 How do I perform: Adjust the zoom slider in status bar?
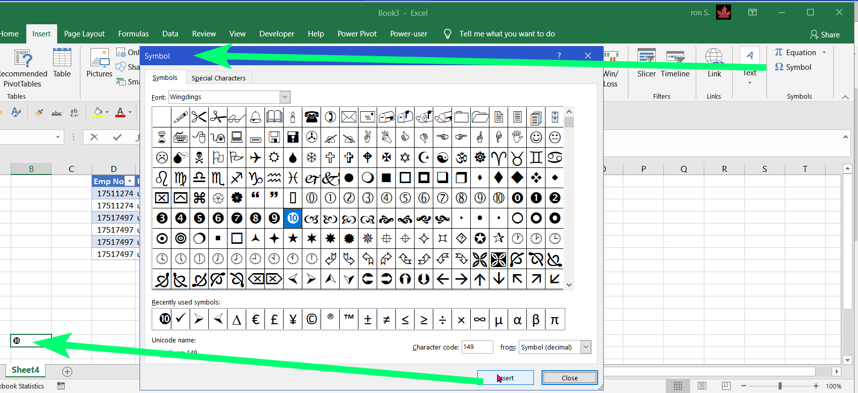pyautogui.click(x=780, y=386)
